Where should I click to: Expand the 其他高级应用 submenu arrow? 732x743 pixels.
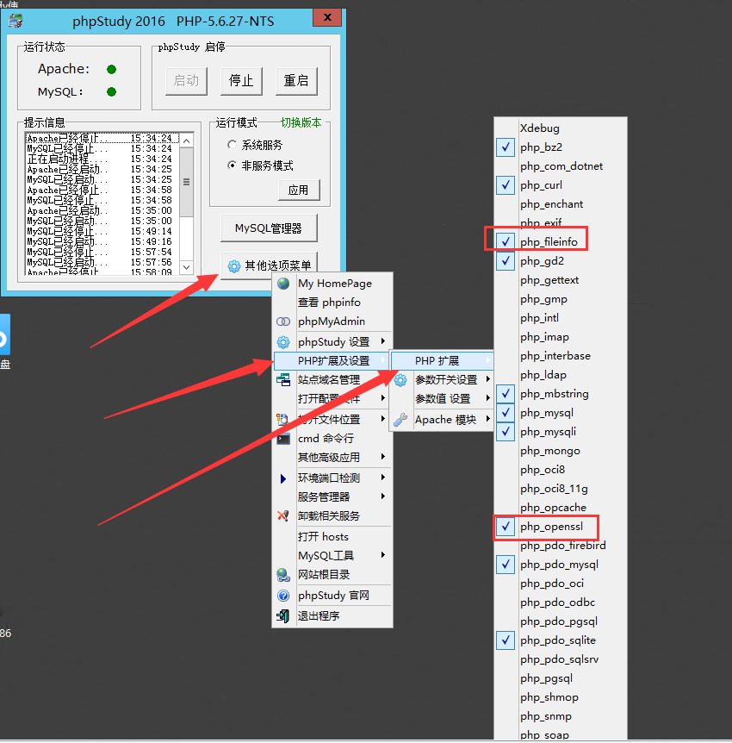(383, 457)
